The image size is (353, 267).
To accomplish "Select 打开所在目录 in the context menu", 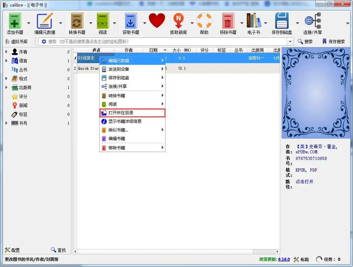I will [133, 113].
